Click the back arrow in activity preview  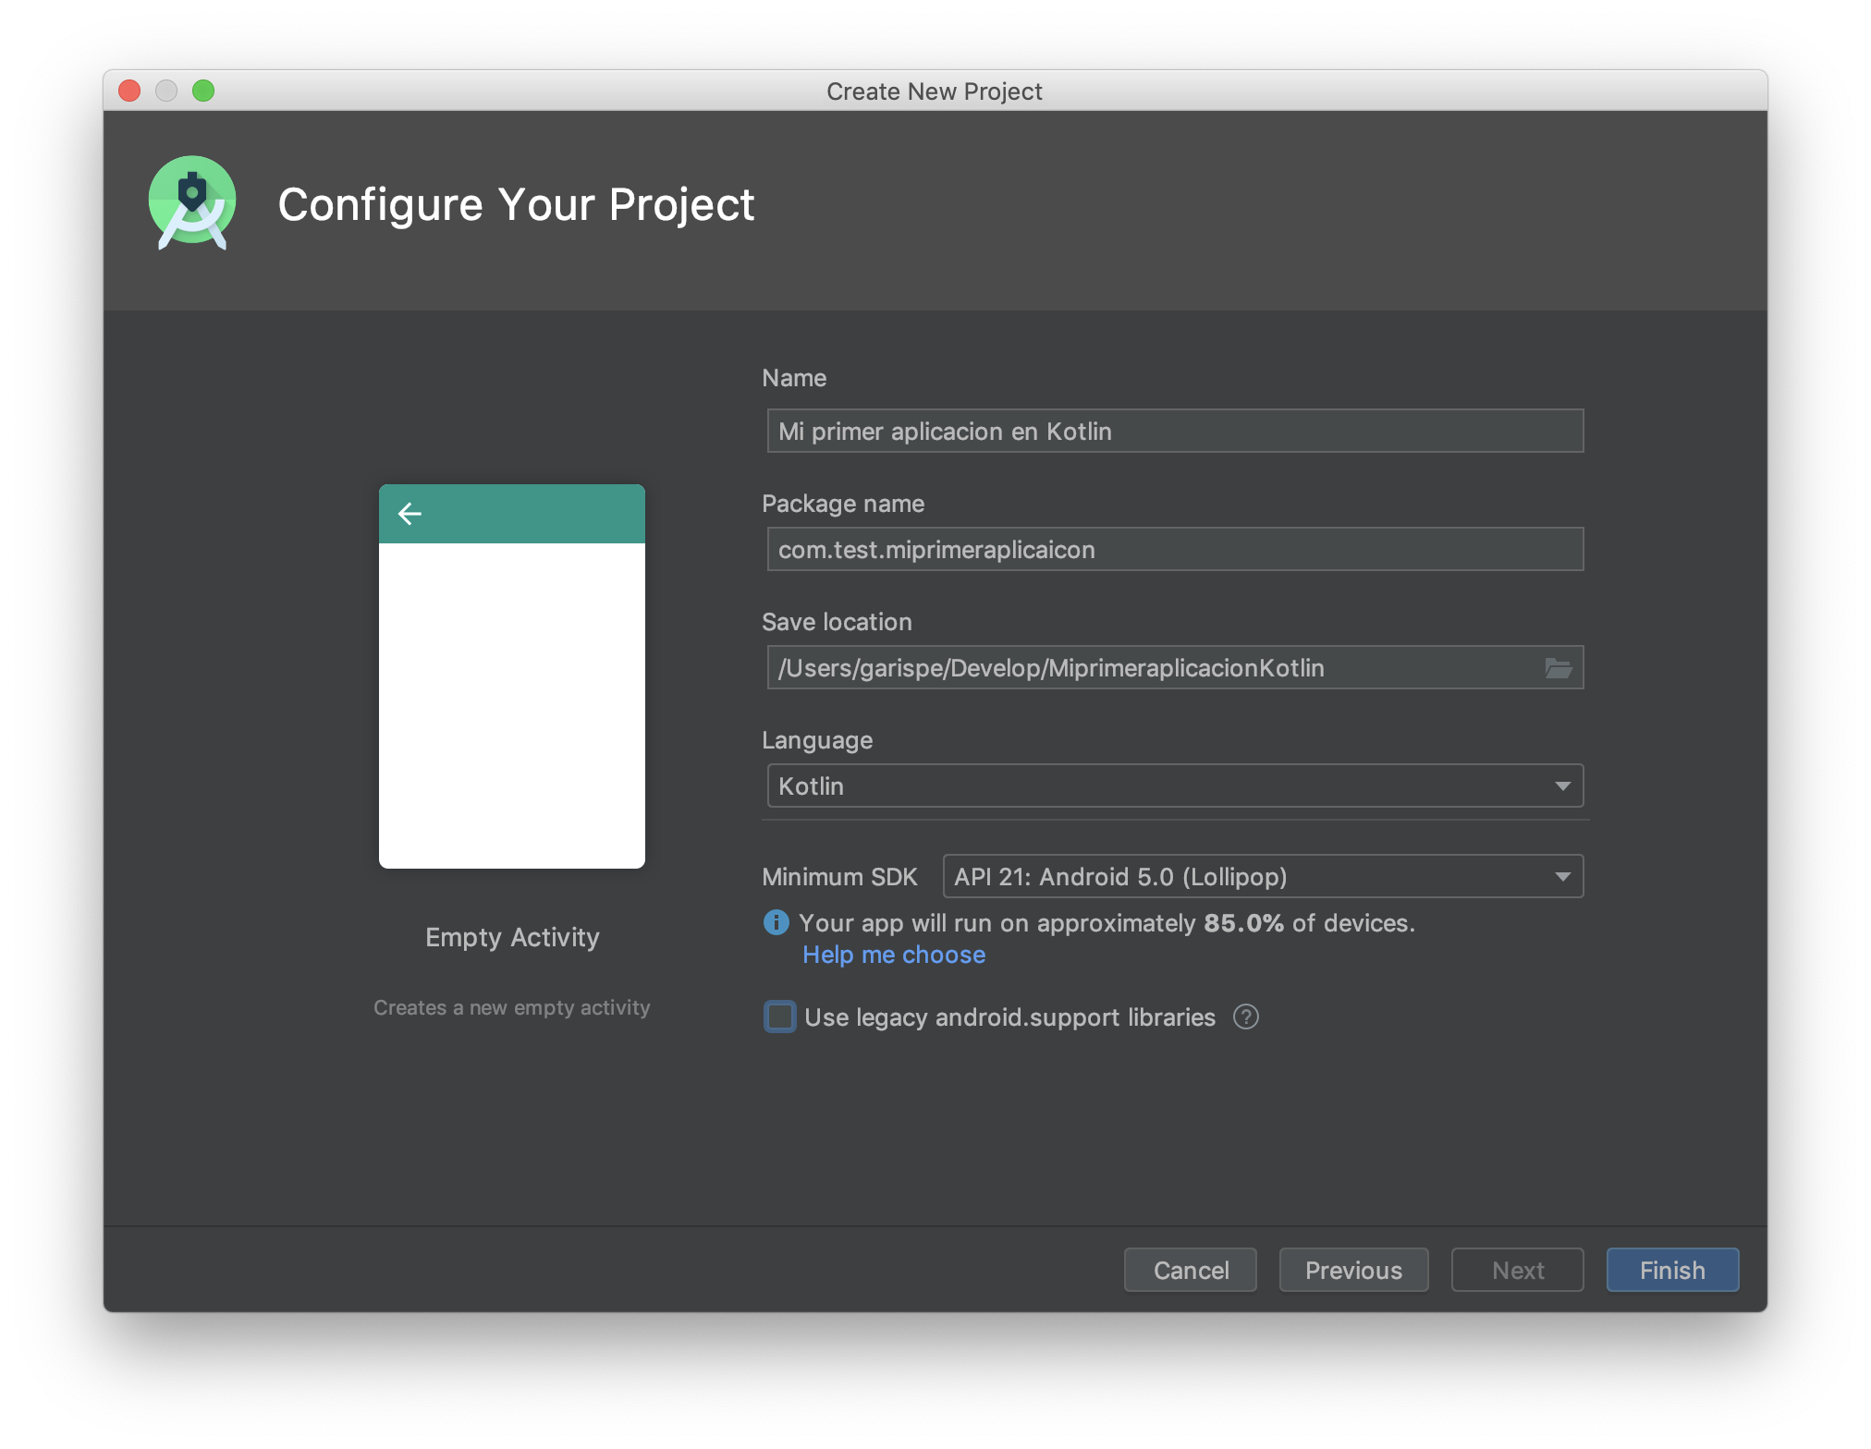410,514
